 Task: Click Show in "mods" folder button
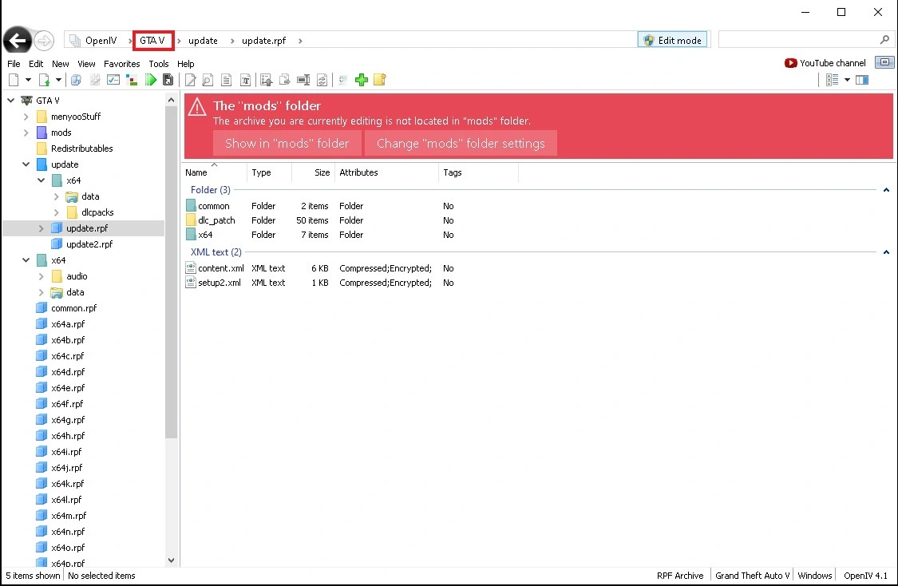coord(287,143)
